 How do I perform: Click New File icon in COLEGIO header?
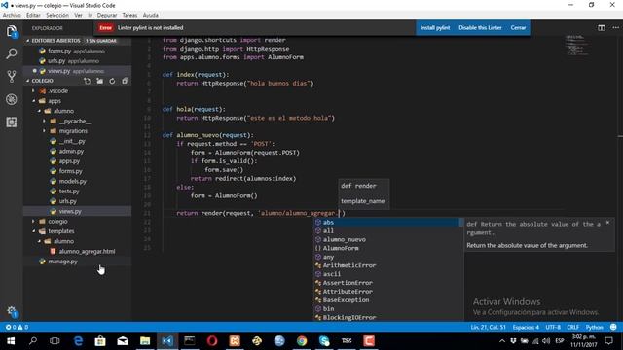[x=87, y=81]
